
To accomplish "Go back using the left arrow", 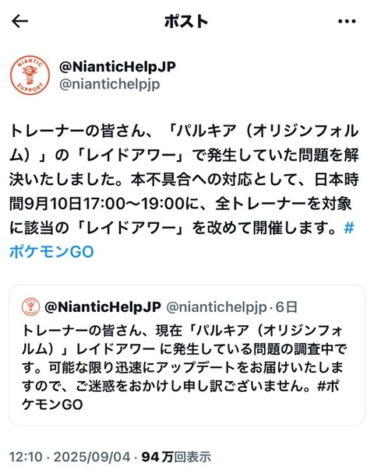I will pos(19,22).
